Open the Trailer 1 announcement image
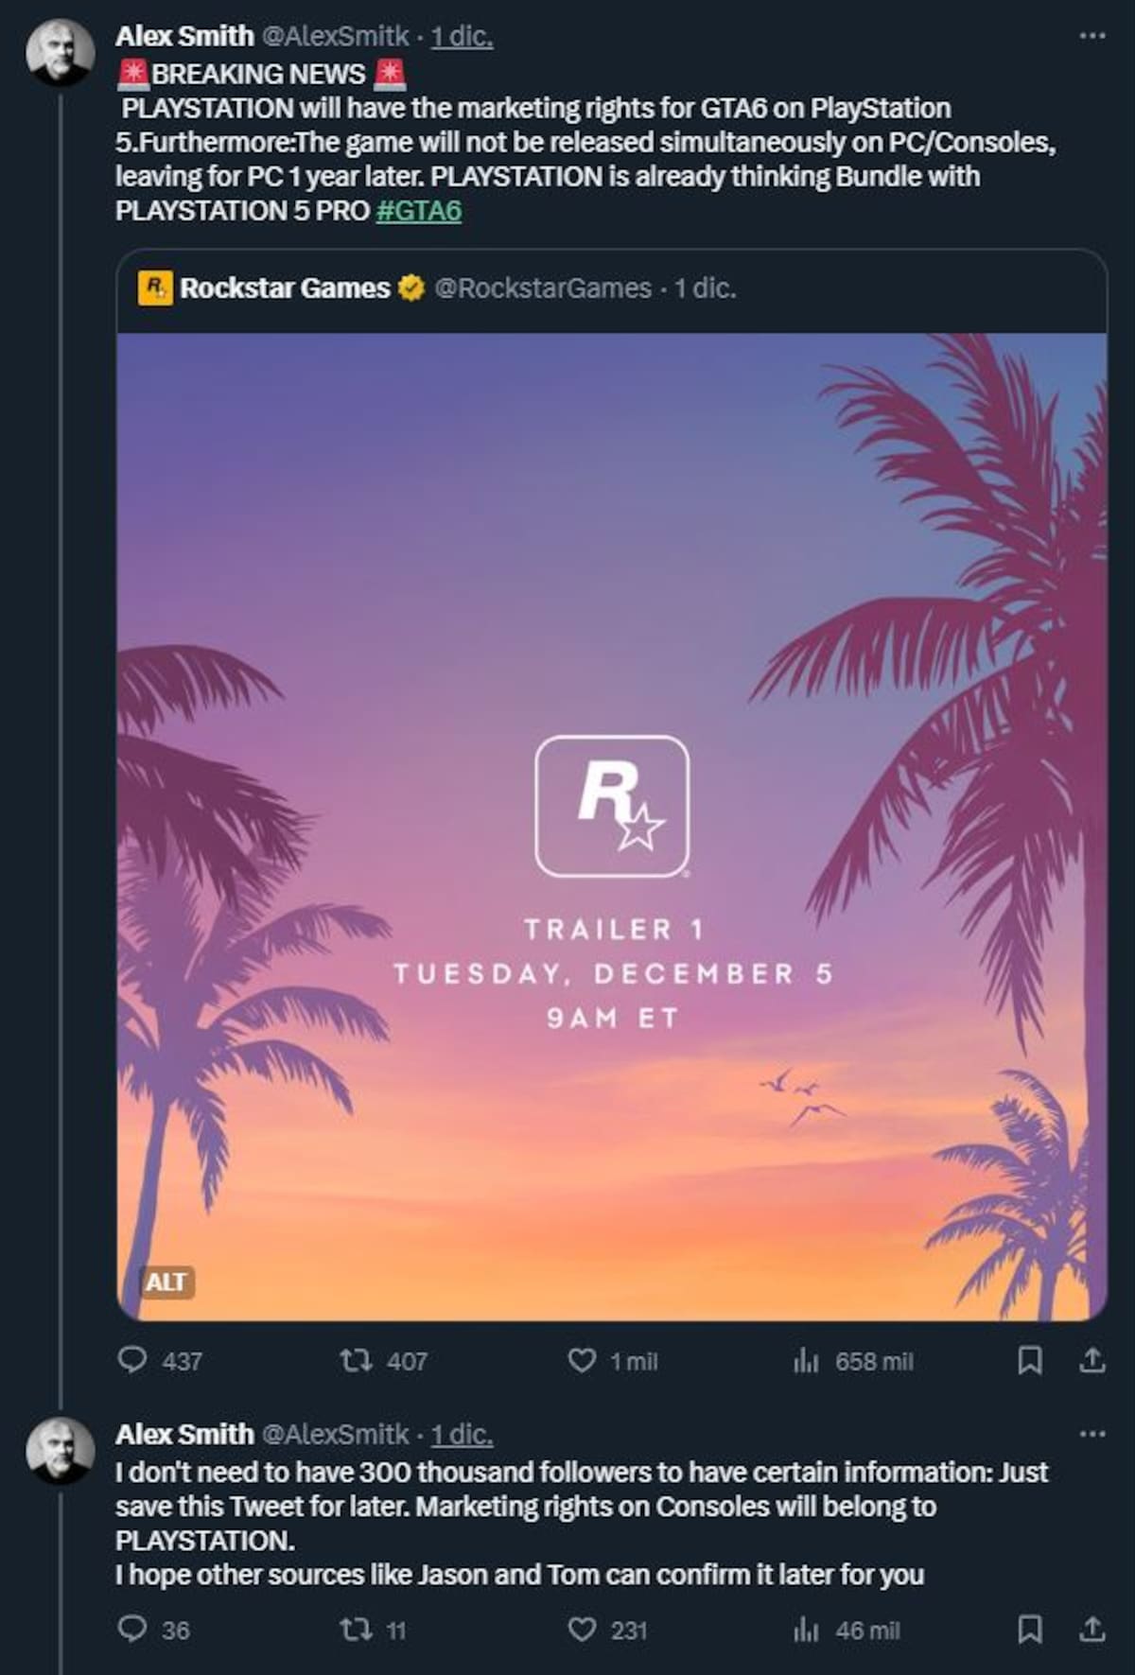 [611, 826]
